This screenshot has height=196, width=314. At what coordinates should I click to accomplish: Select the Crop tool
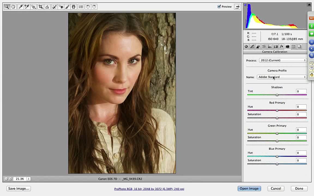pos(41,7)
